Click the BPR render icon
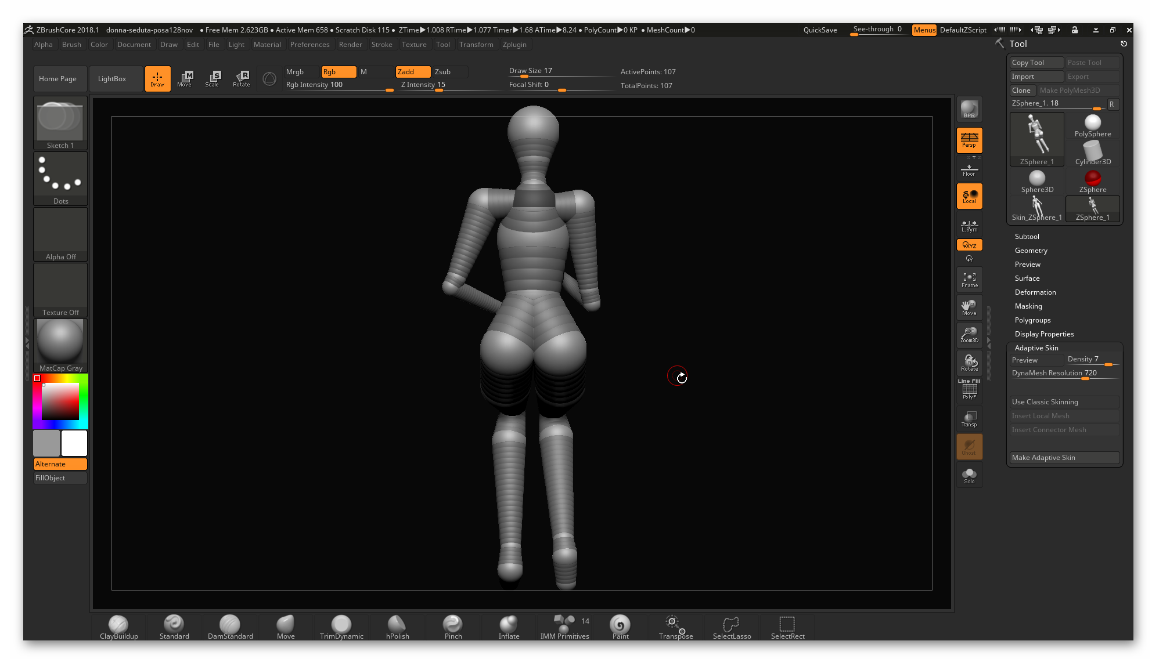The image size is (1152, 659). point(969,108)
